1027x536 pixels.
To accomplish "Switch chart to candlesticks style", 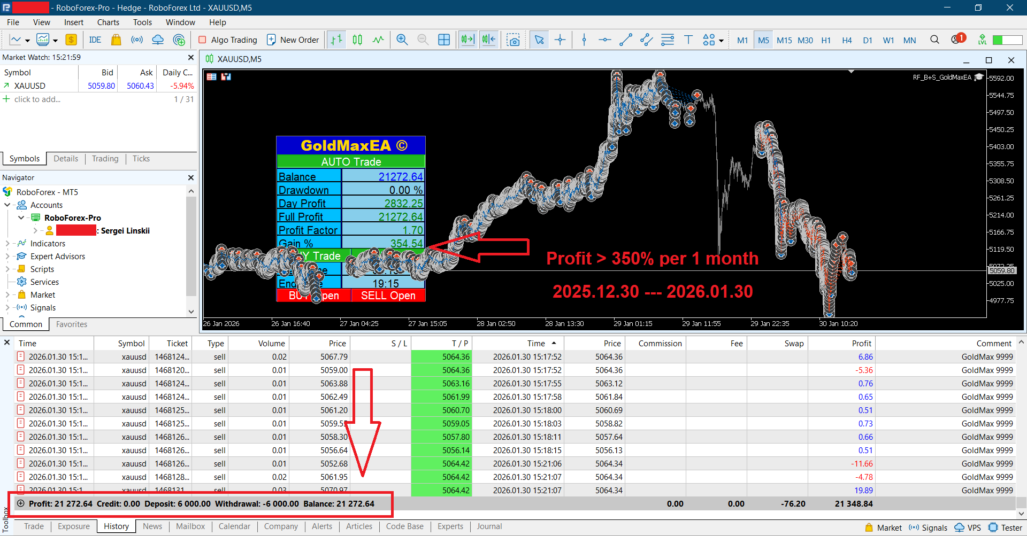I will (x=357, y=40).
